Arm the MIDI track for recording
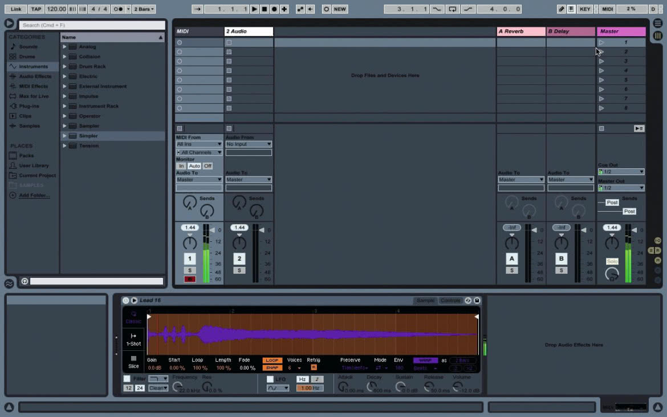 (190, 279)
